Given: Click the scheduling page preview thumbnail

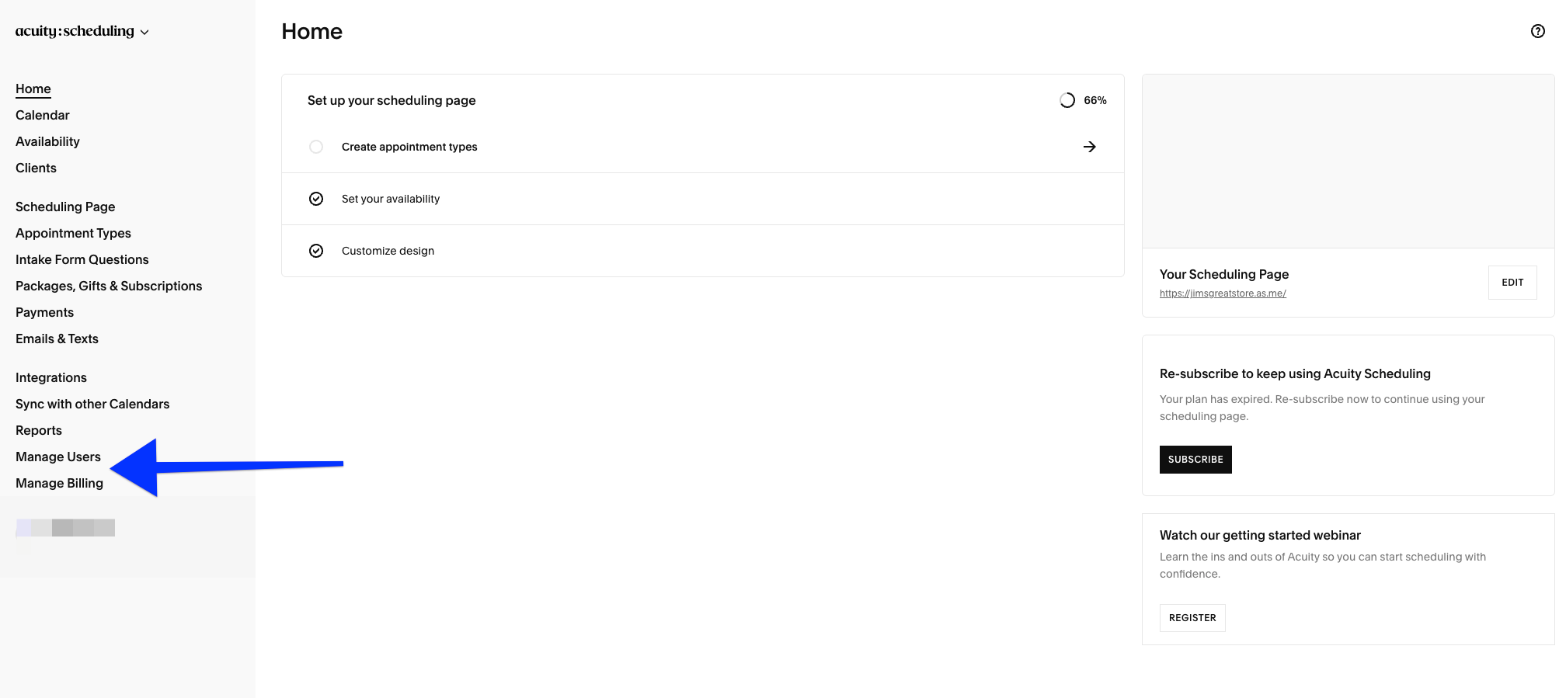Looking at the screenshot, I should 1348,161.
